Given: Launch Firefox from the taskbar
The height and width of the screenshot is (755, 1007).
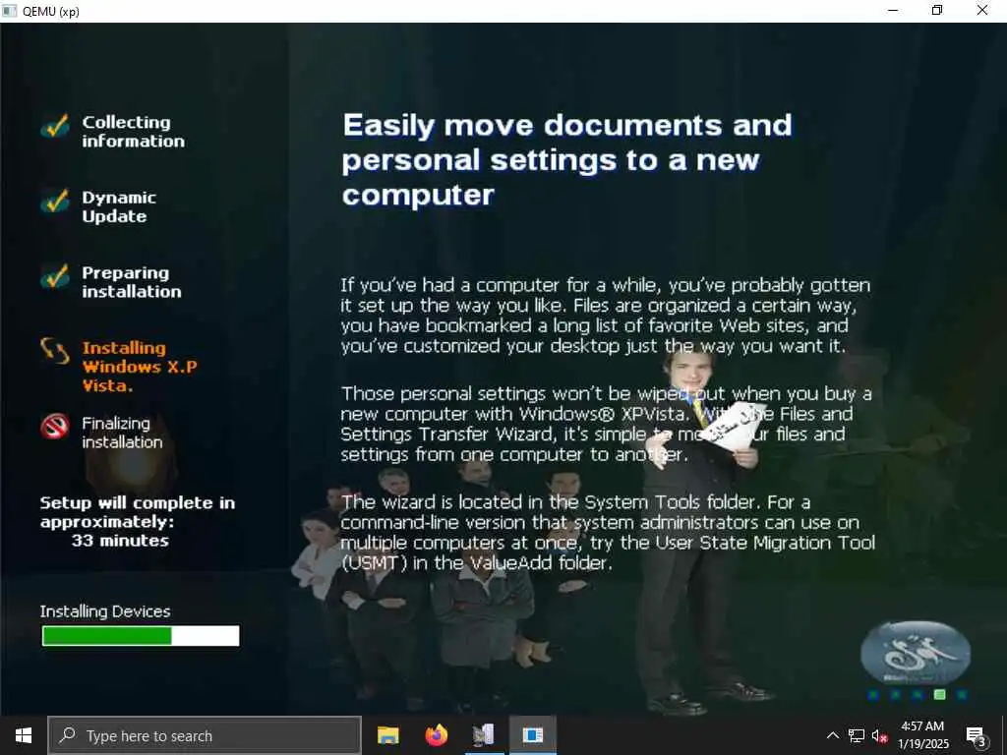Looking at the screenshot, I should 437,735.
